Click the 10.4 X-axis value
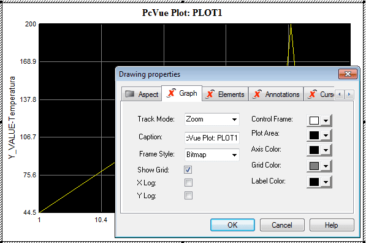Screen dimensions: 366x243 coord(101,220)
